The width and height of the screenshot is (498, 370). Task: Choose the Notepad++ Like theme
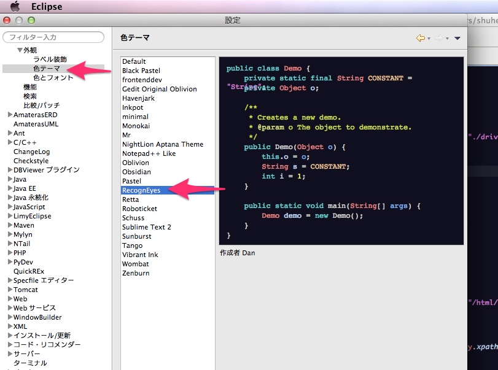point(149,153)
